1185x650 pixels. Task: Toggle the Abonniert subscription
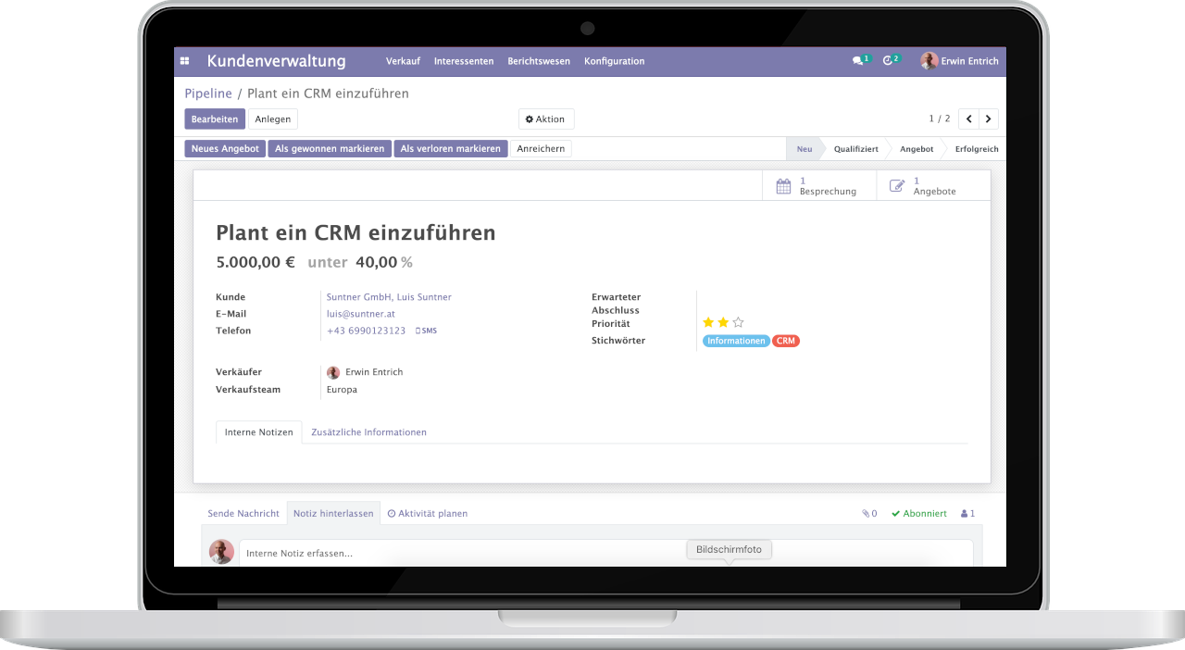918,513
